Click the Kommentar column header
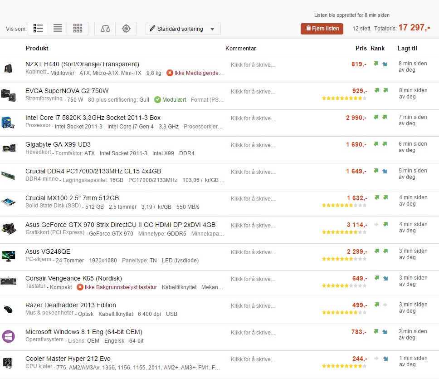Image resolution: width=439 pixels, height=379 pixels. coord(240,48)
